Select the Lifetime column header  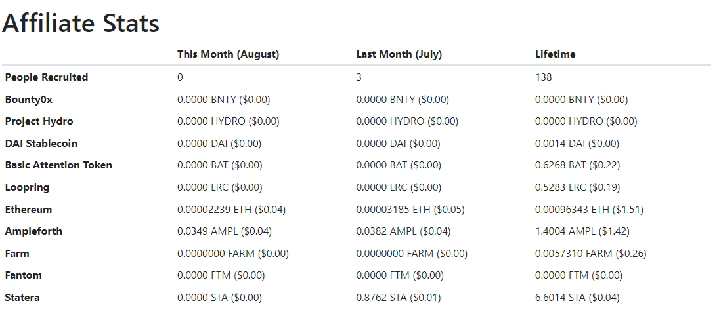pos(556,54)
